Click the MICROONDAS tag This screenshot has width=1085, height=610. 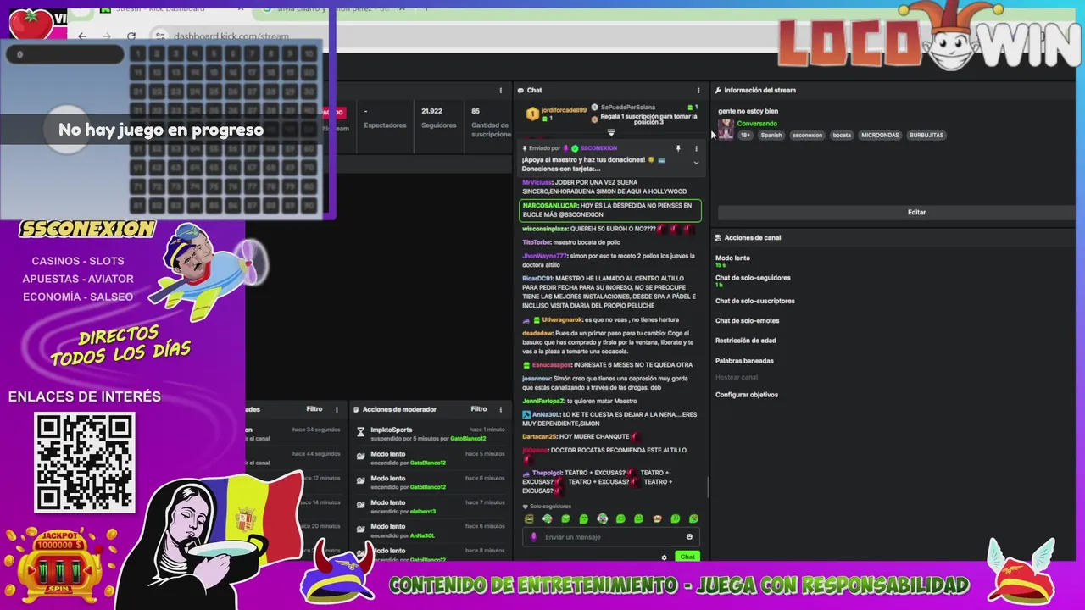point(879,135)
